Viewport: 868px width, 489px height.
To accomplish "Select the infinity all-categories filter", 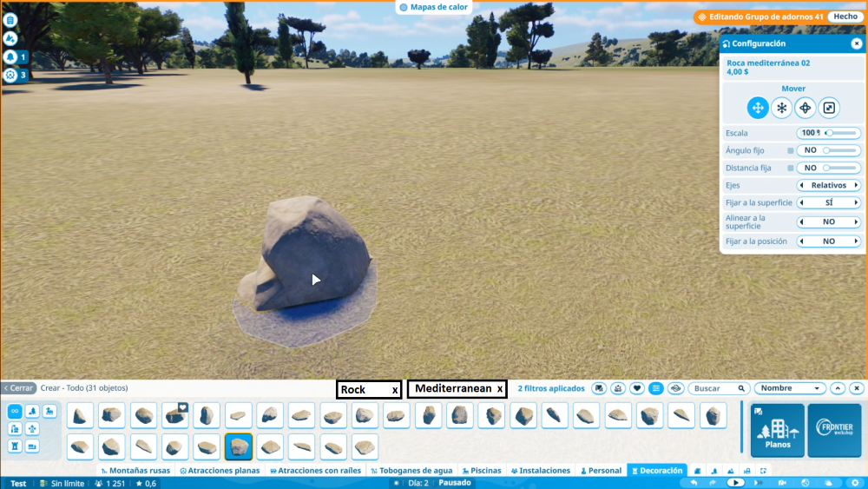I will click(15, 411).
